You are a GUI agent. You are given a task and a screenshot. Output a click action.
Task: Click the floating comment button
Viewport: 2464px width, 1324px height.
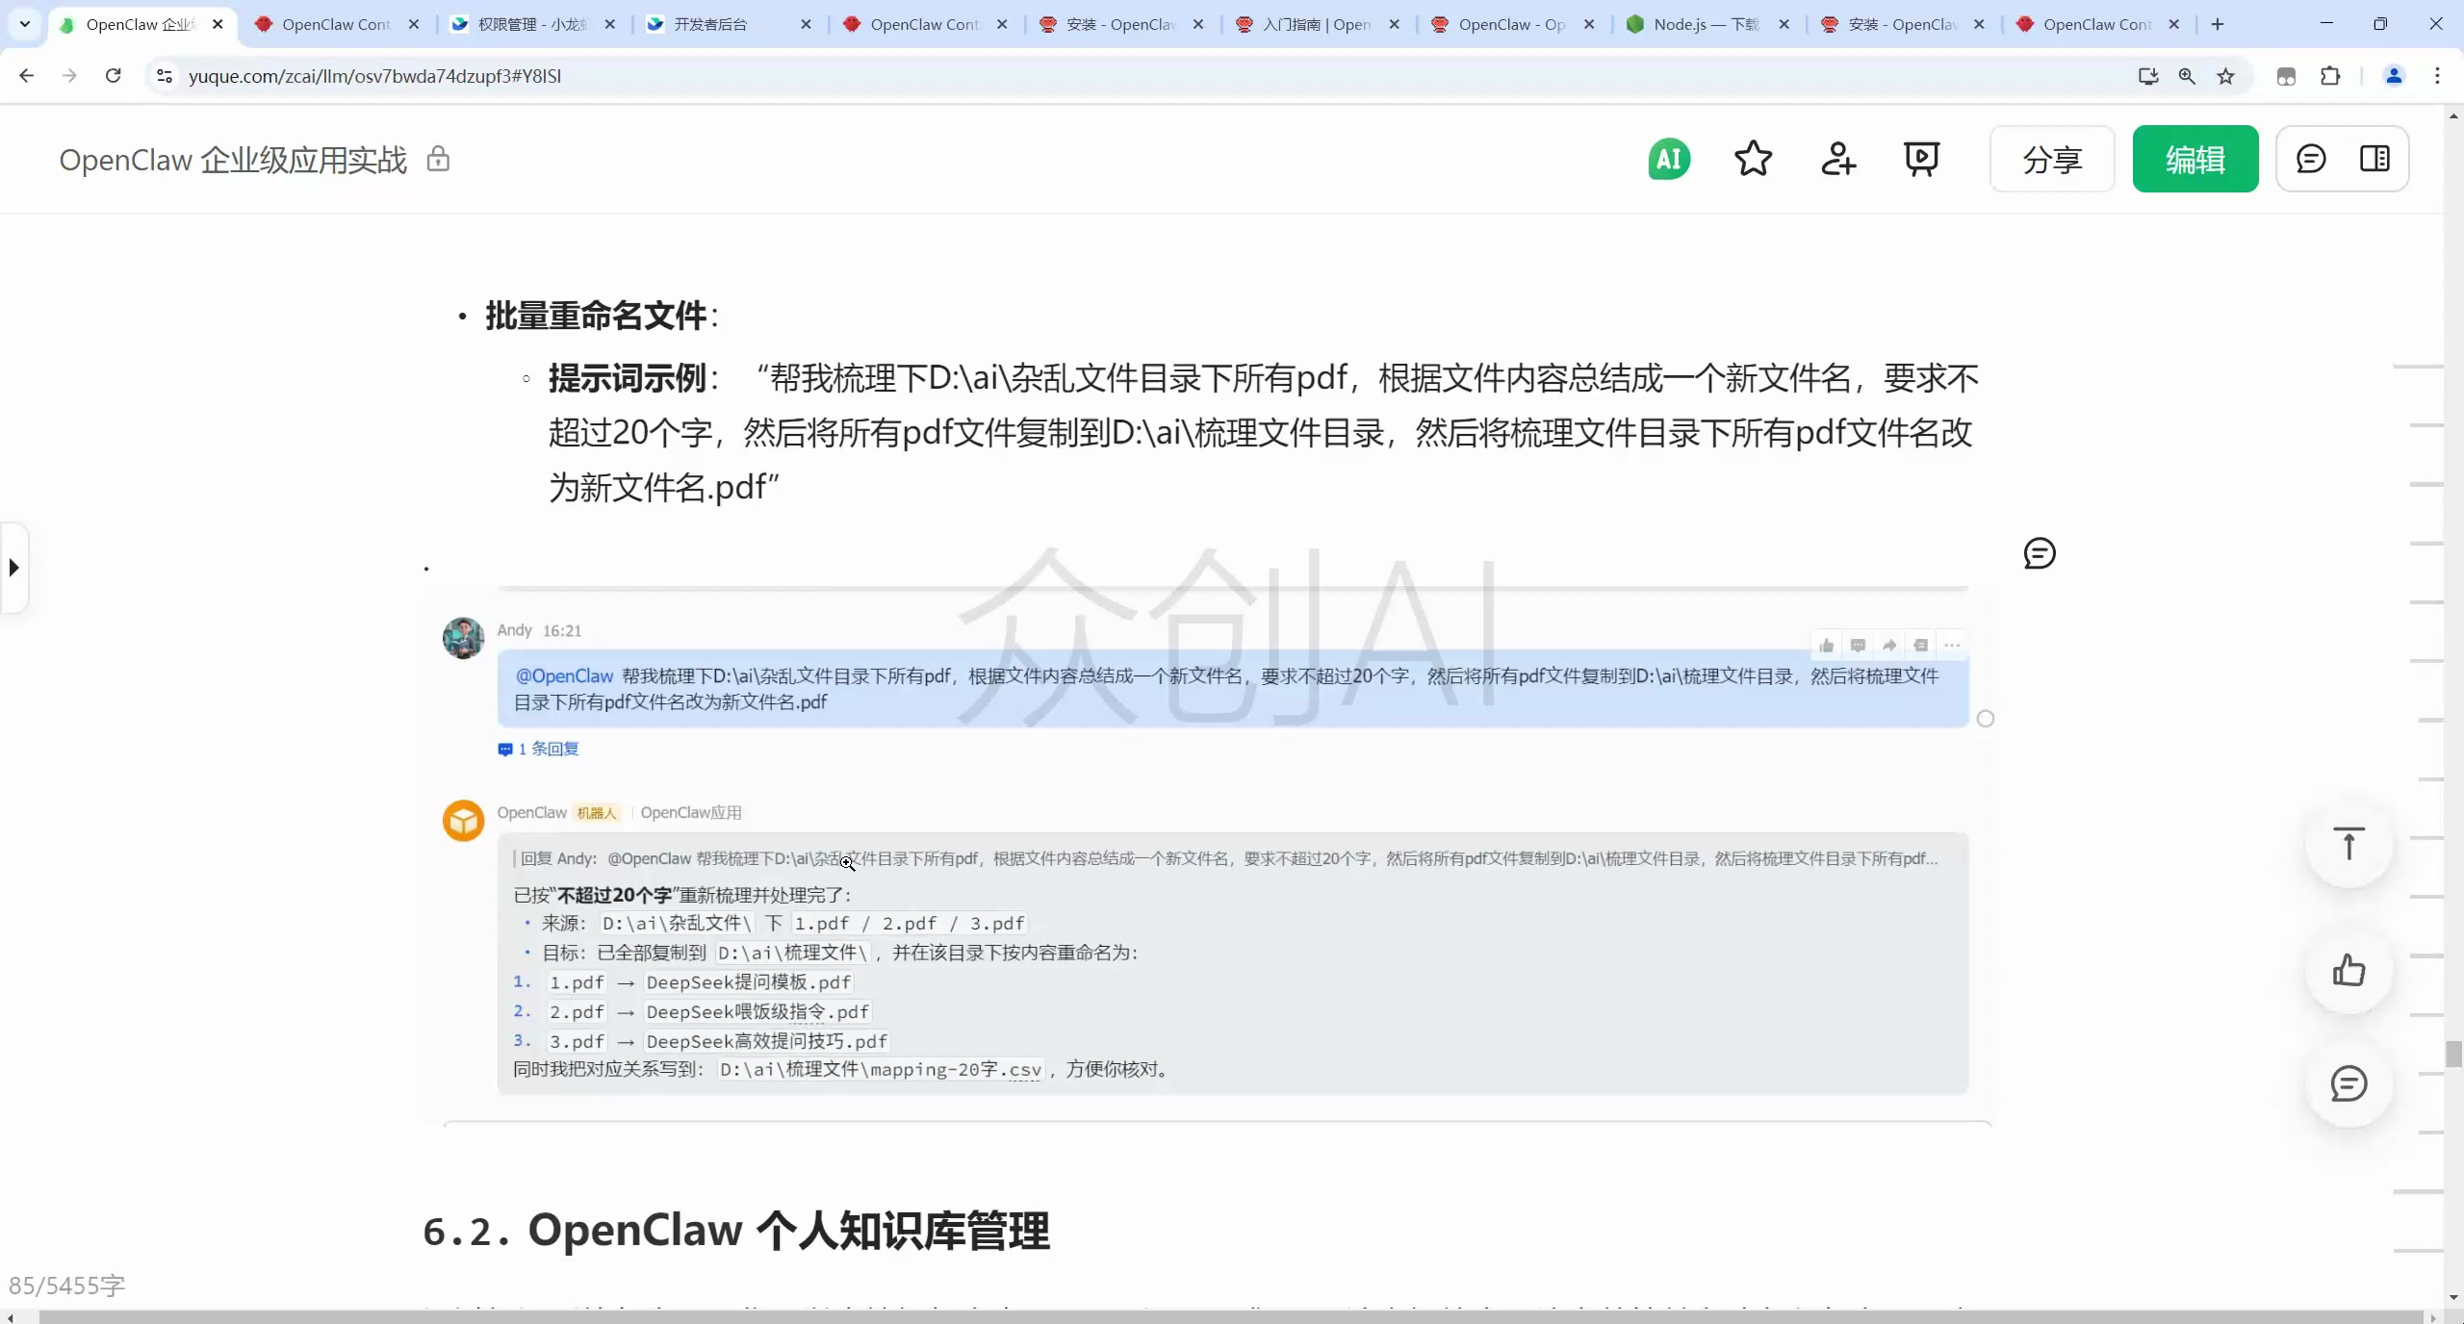click(x=2348, y=1083)
